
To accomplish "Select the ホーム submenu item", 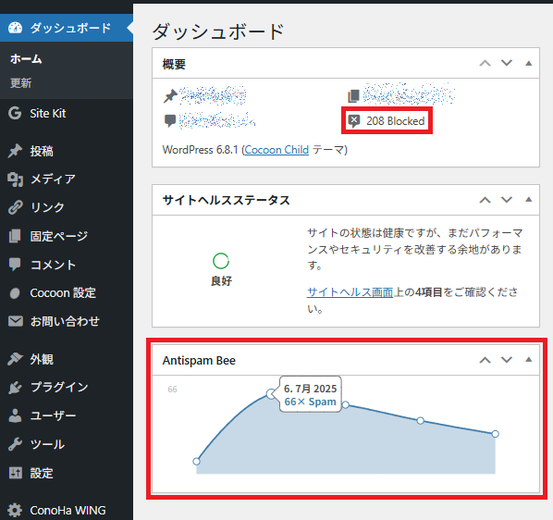I will point(27,58).
